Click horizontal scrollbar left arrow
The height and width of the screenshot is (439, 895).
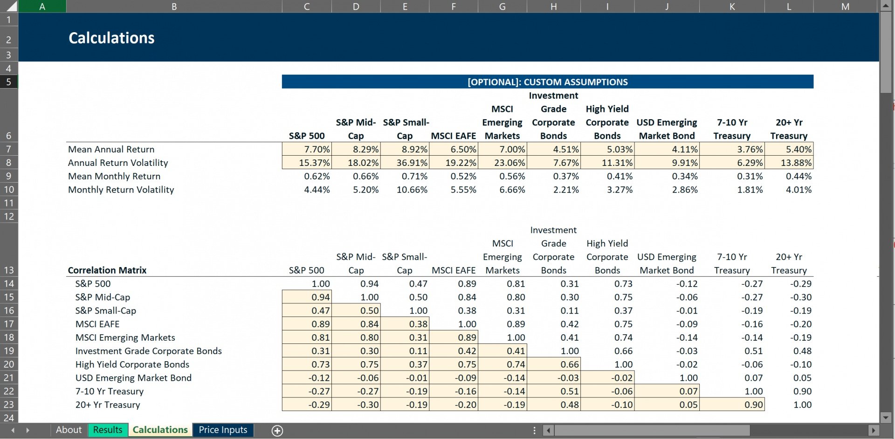tap(549, 431)
